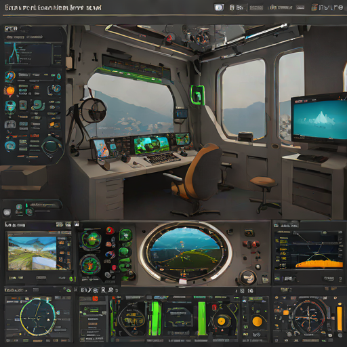Turn the grey rotary knob beside horizon display

(248, 277)
